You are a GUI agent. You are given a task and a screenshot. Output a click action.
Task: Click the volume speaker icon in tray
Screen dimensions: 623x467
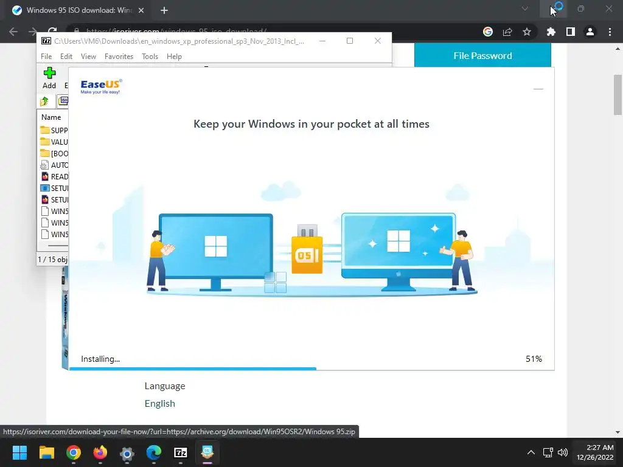pyautogui.click(x=563, y=452)
